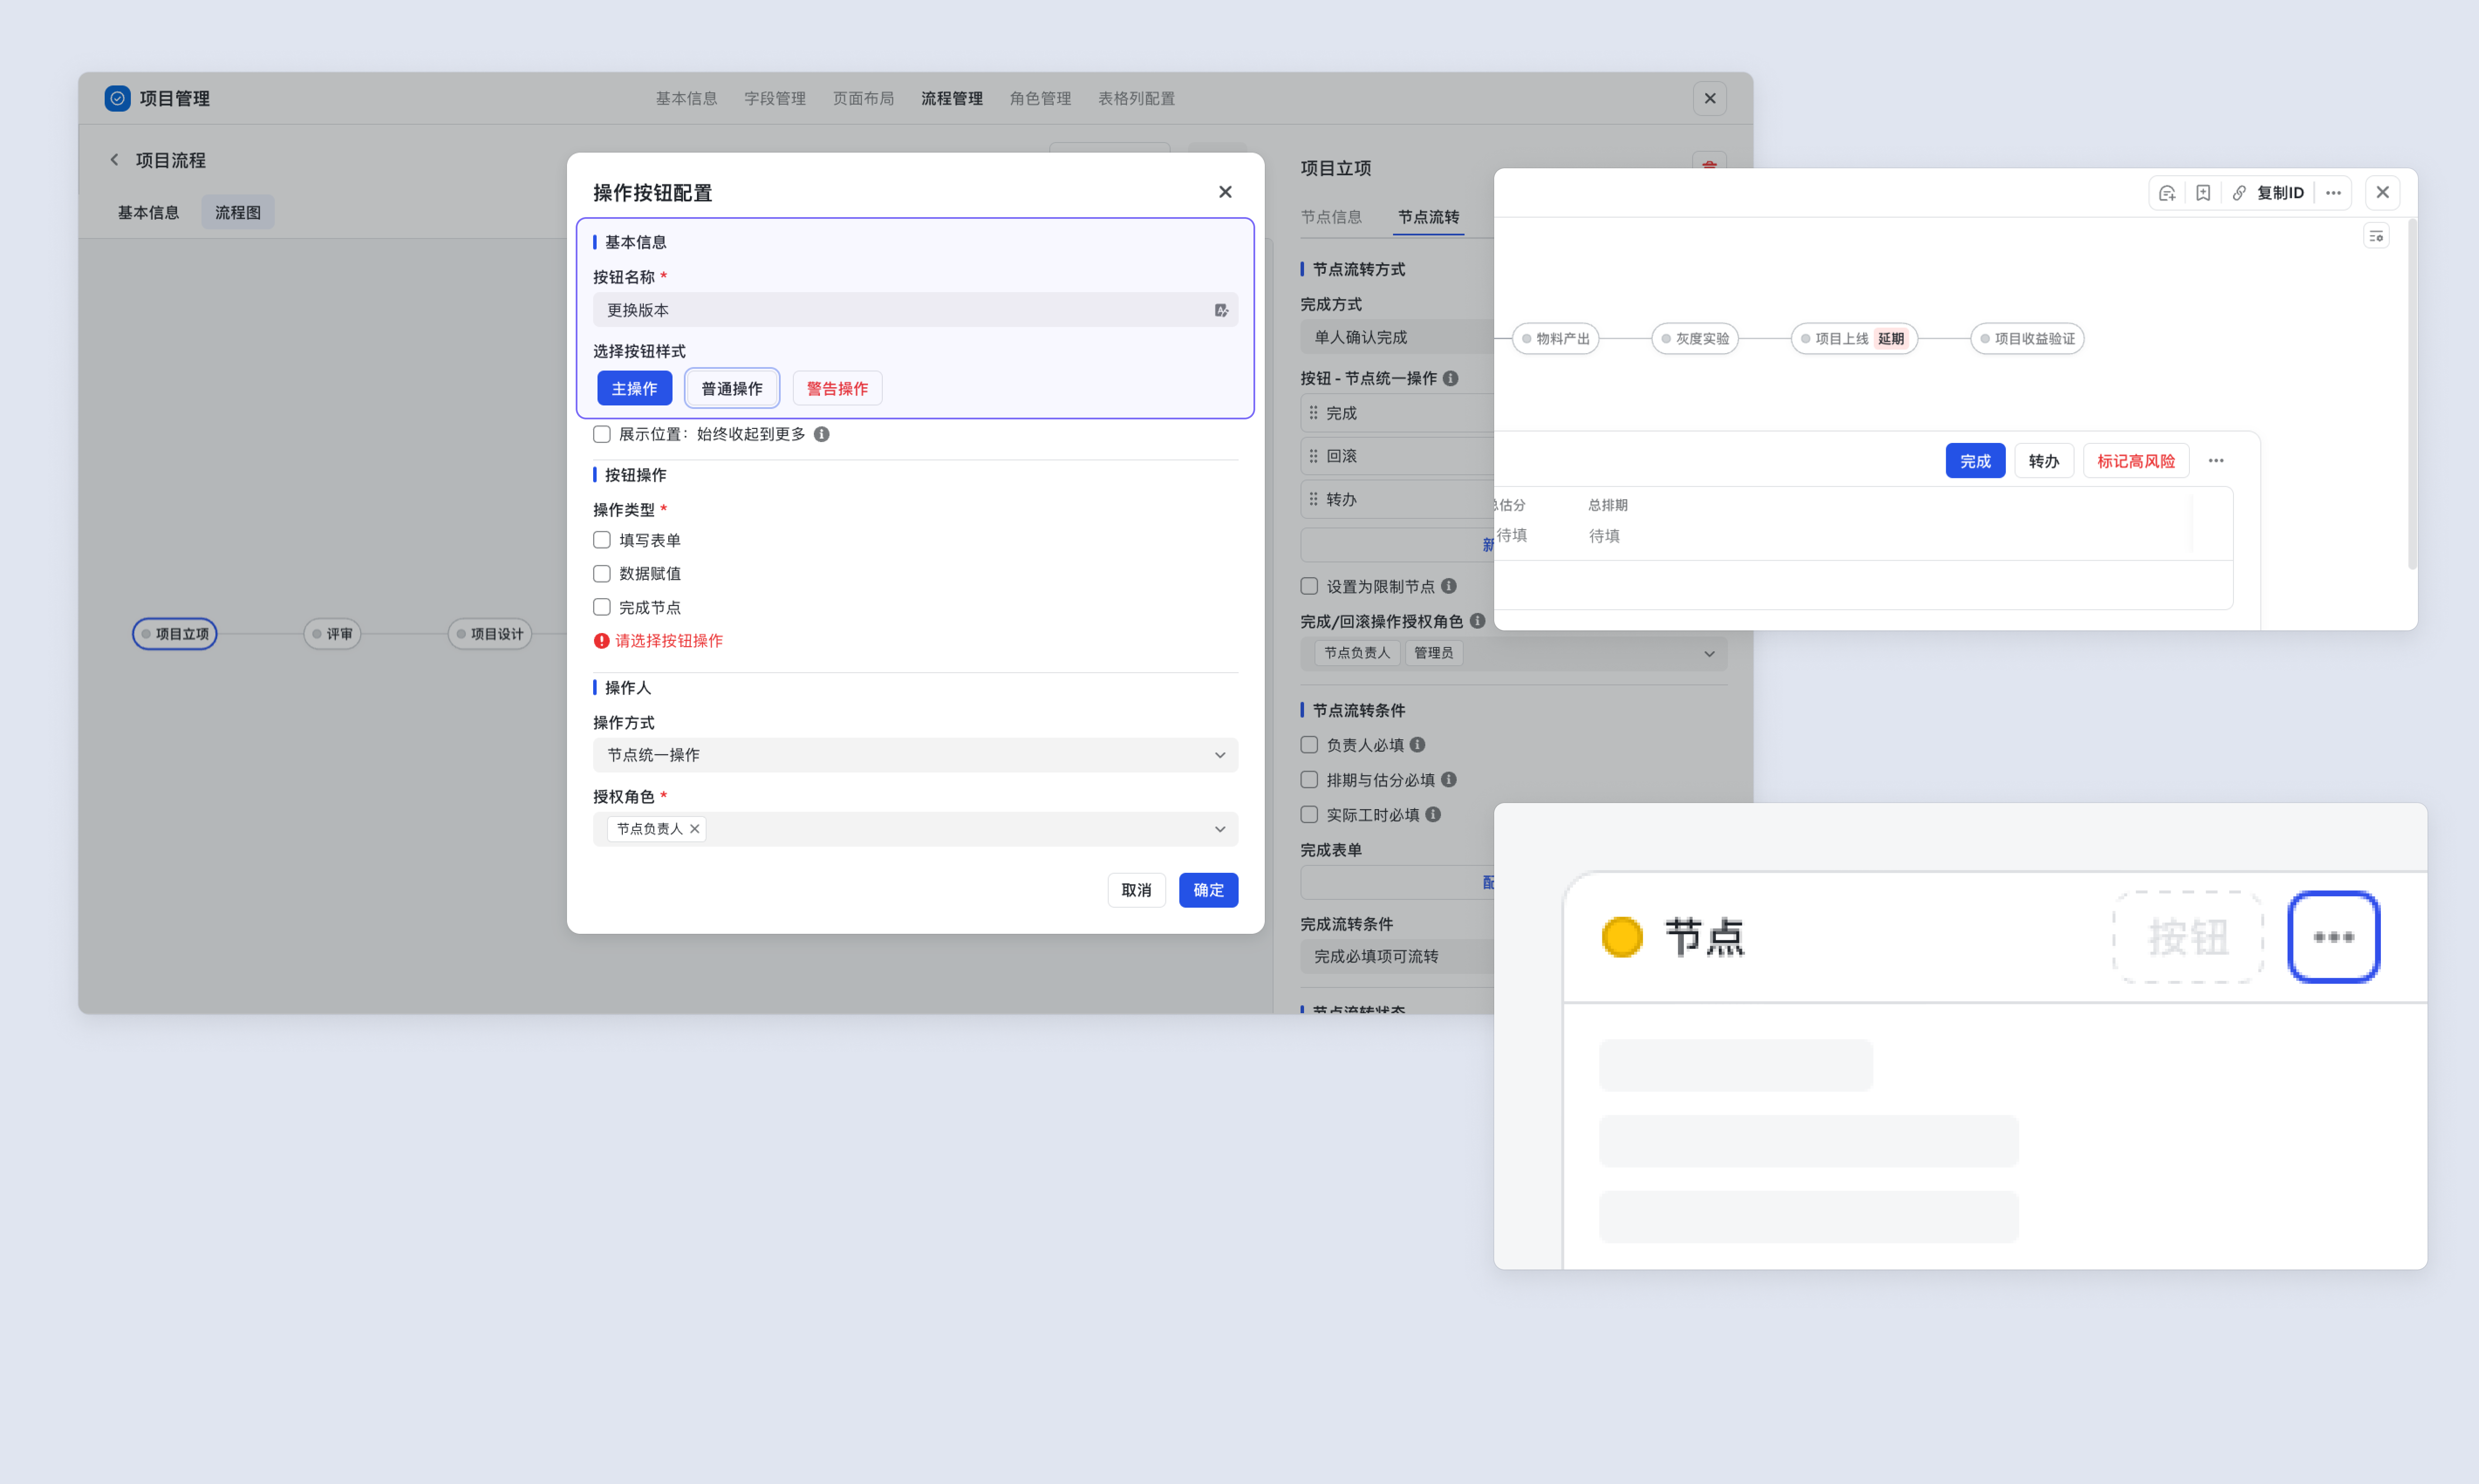Click drag handle of 完成 button row

coord(1314,413)
